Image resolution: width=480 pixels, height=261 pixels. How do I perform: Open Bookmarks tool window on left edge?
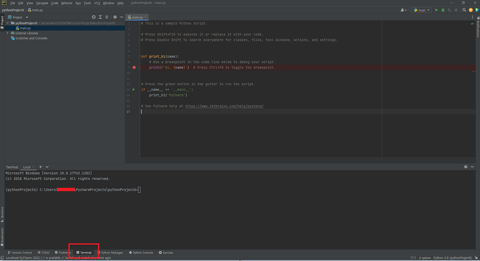tap(2, 237)
